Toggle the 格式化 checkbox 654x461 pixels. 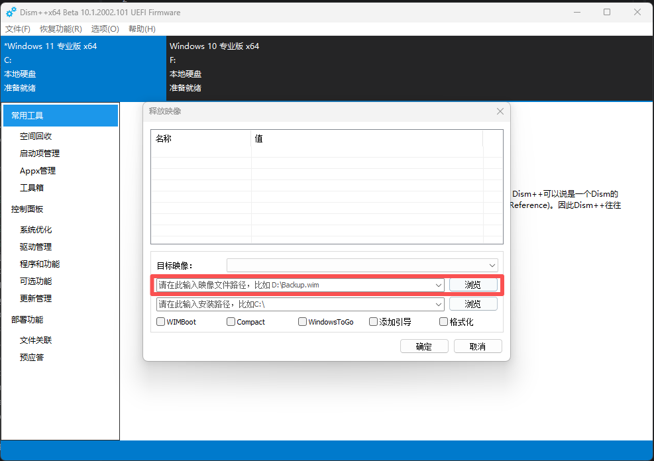pyautogui.click(x=443, y=322)
